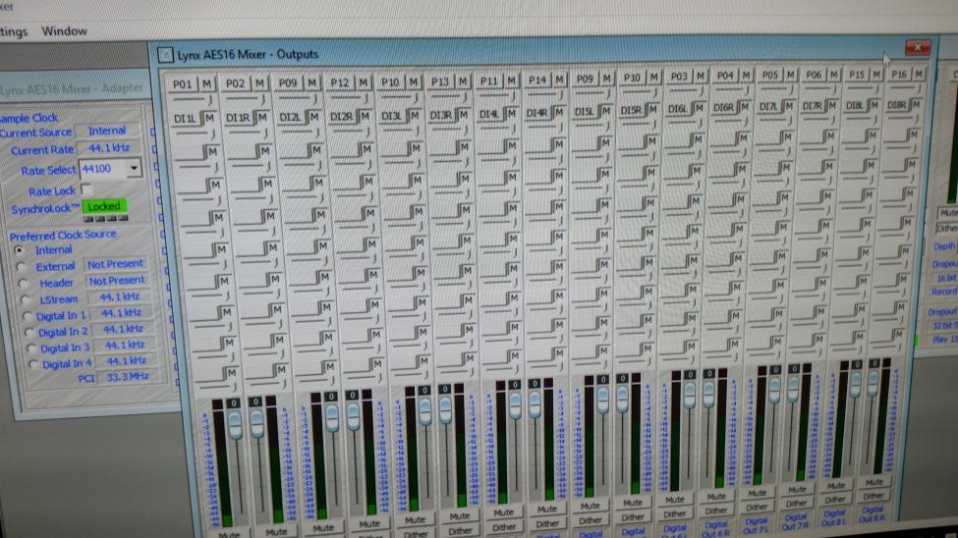The width and height of the screenshot is (958, 538).
Task: Click the fader knob in the P01 strip
Action: pyautogui.click(x=235, y=424)
